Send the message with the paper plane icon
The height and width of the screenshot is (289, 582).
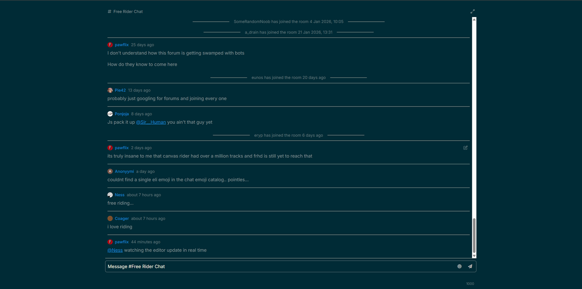470,266
